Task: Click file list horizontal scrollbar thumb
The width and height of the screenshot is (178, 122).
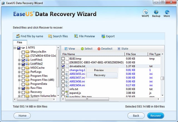Action: tap(87, 99)
